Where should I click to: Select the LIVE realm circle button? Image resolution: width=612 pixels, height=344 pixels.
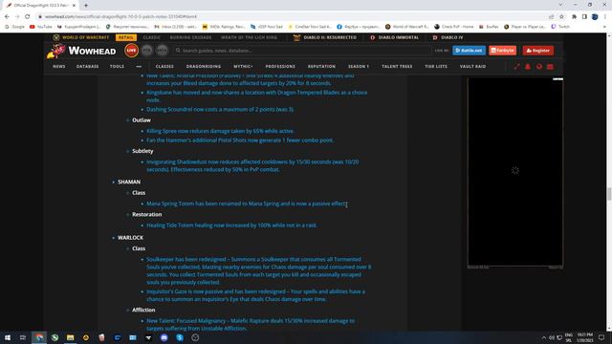pos(132,51)
